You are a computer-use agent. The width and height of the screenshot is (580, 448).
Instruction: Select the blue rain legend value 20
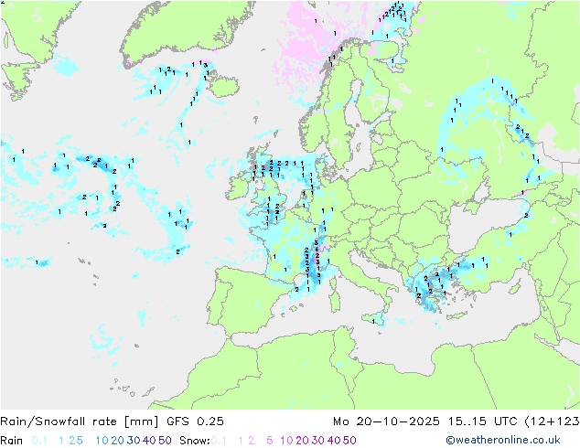pos(118,441)
